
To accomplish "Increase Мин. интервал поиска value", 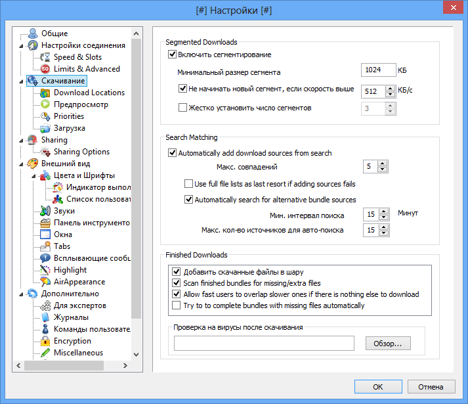I will click(x=383, y=212).
